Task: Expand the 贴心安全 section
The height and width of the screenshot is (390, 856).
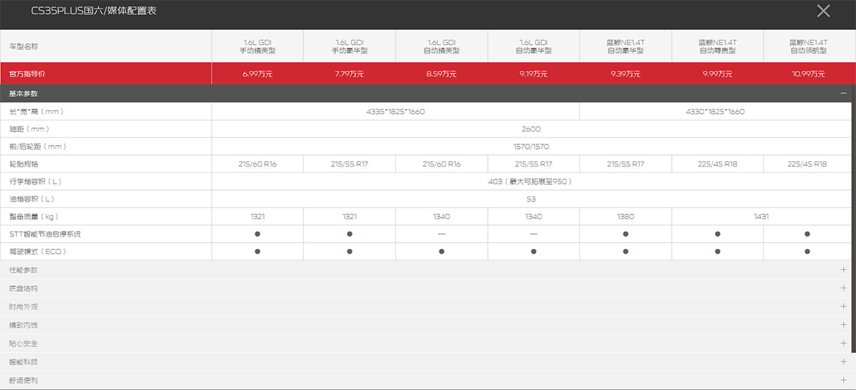Action: pyautogui.click(x=843, y=343)
